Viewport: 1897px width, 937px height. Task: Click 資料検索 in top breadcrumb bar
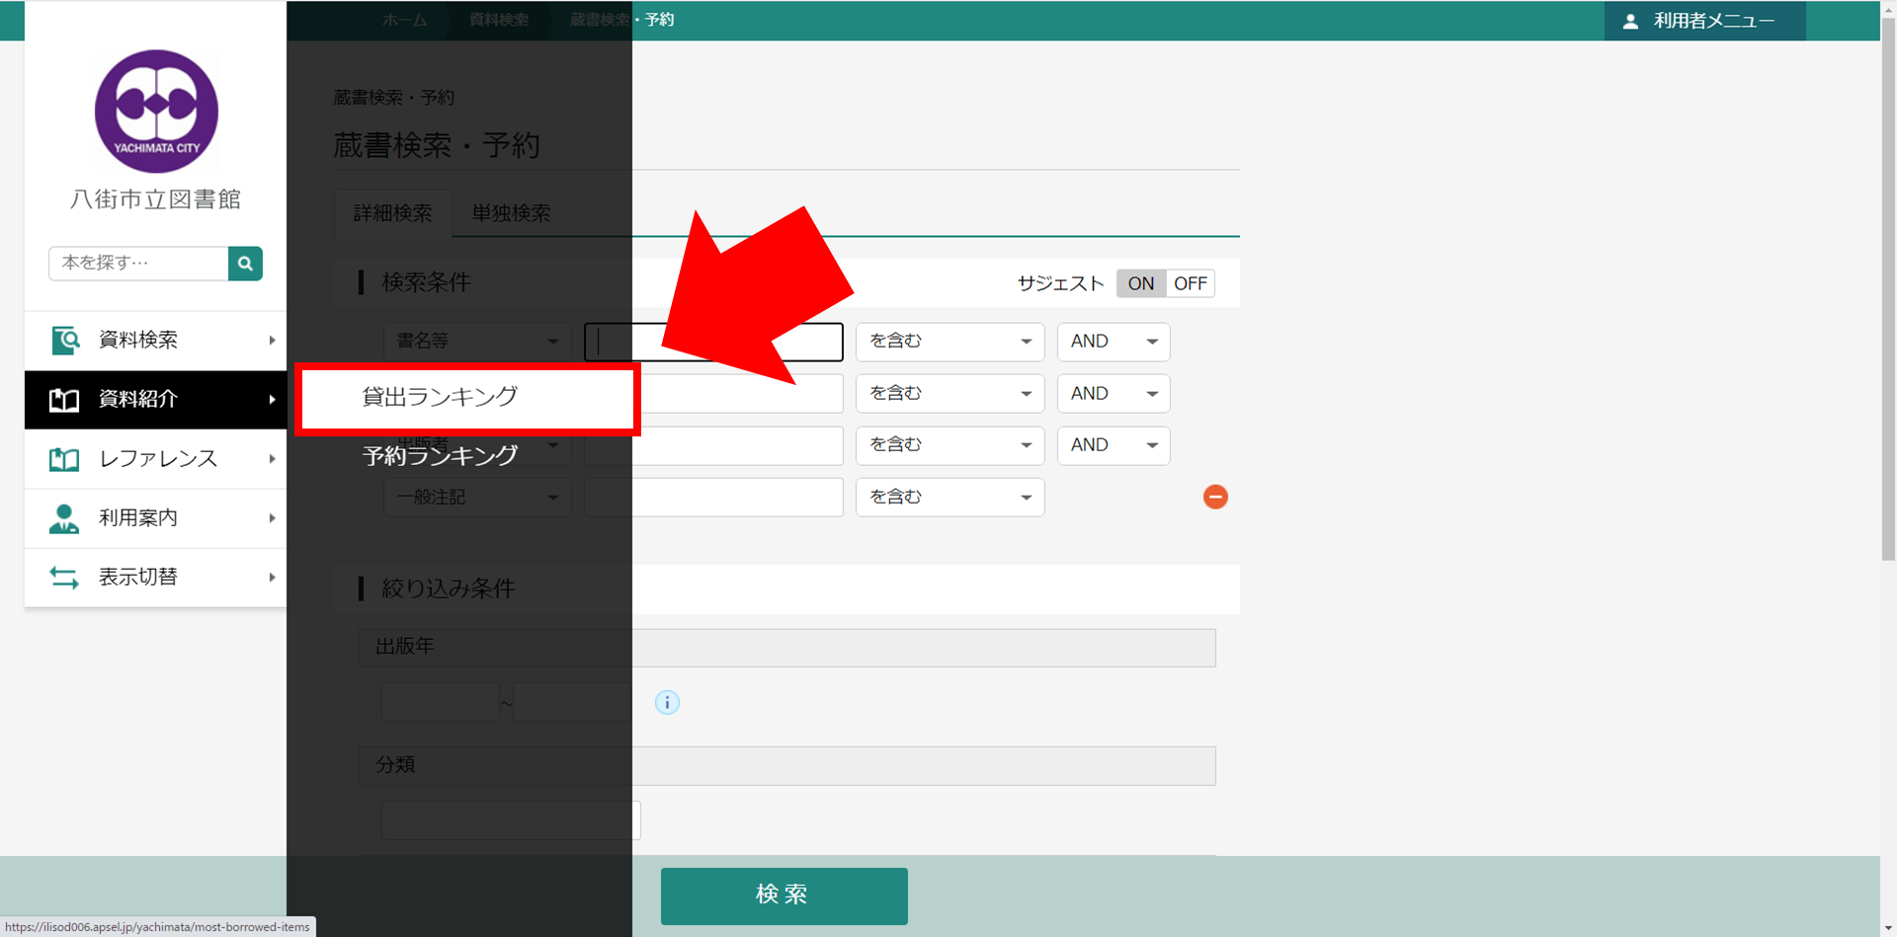[499, 20]
